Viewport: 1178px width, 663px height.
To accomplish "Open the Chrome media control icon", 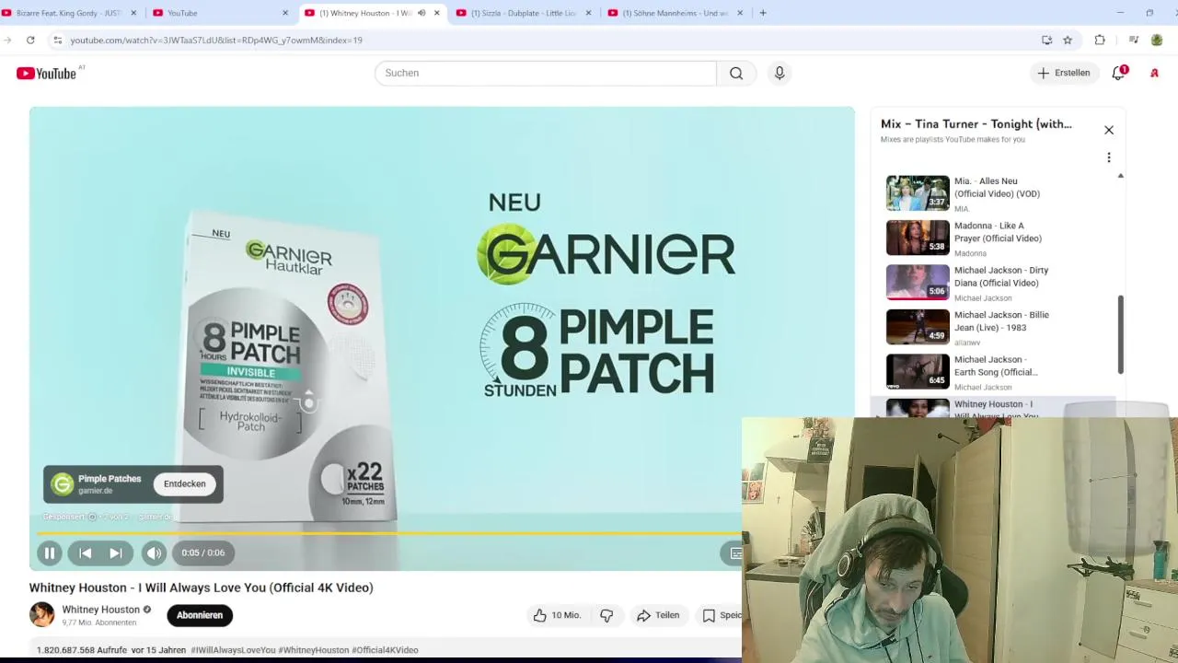I will tap(1134, 41).
